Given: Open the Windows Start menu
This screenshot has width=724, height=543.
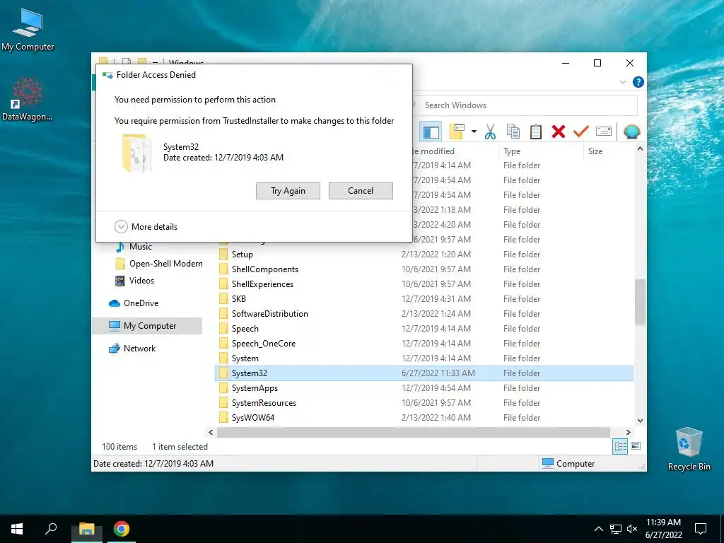Looking at the screenshot, I should pyautogui.click(x=17, y=529).
